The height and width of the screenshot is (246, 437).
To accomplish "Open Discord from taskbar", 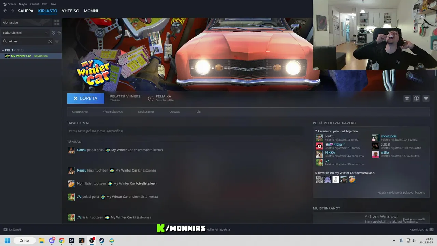I will [52, 241].
